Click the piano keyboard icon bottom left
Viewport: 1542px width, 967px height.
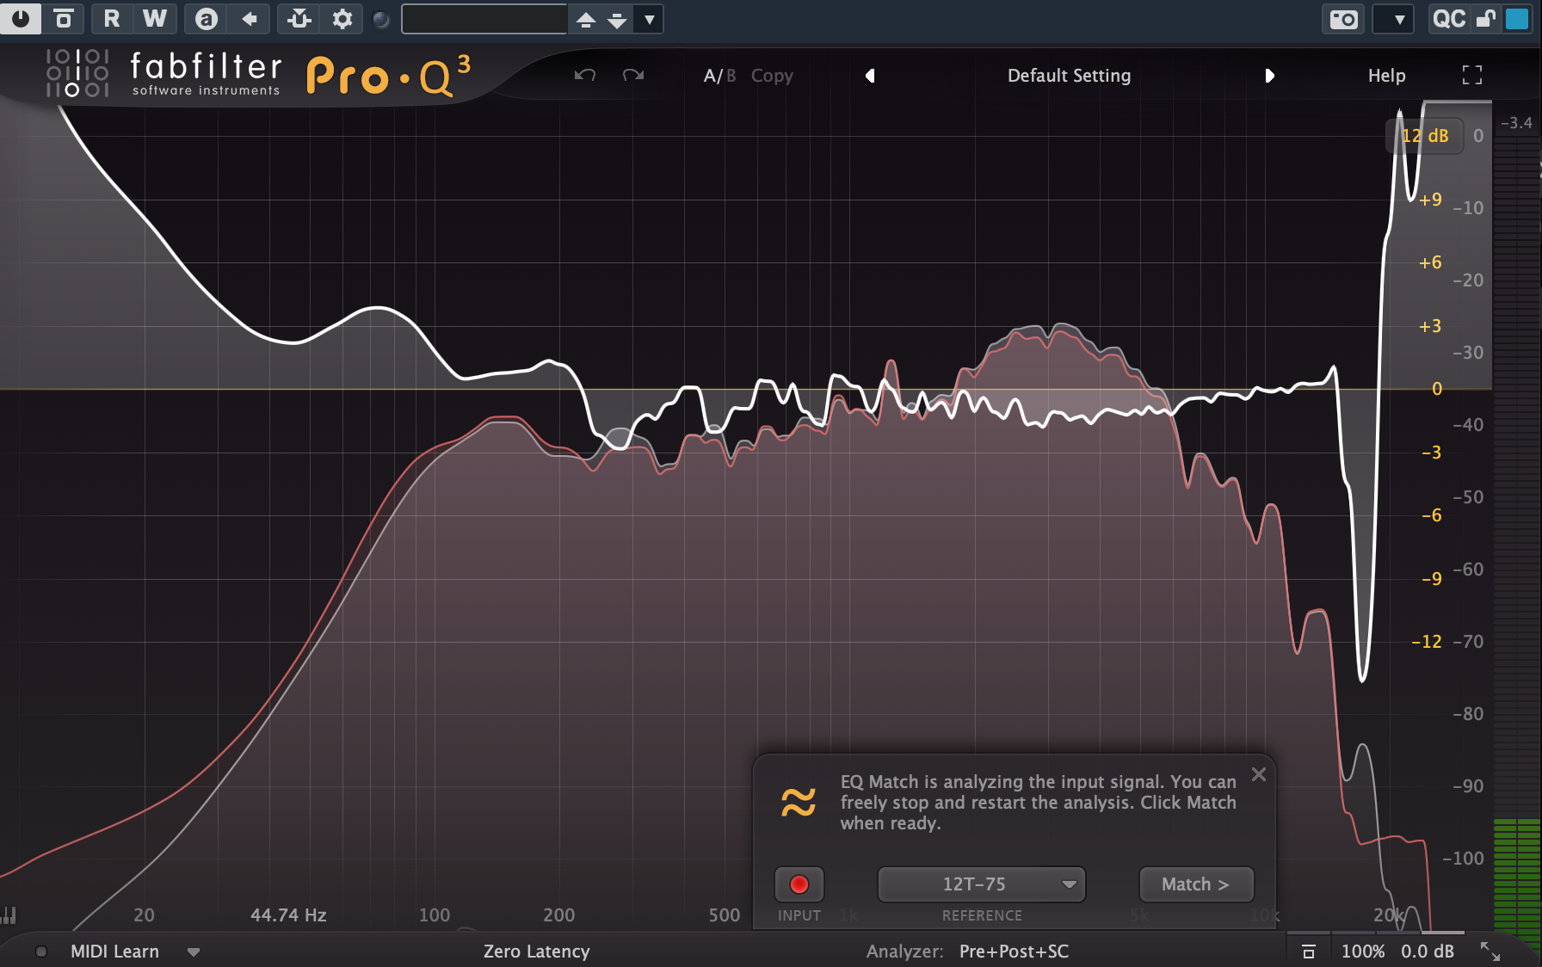(9, 915)
